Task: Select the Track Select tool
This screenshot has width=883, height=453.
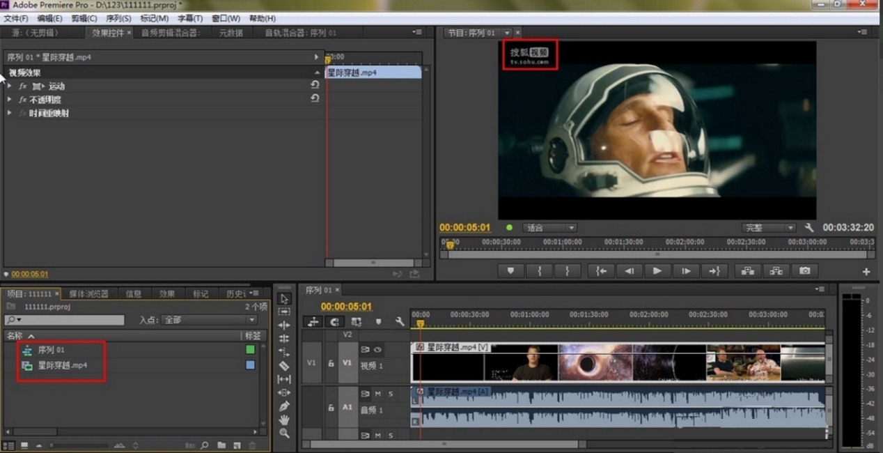Action: tap(284, 312)
